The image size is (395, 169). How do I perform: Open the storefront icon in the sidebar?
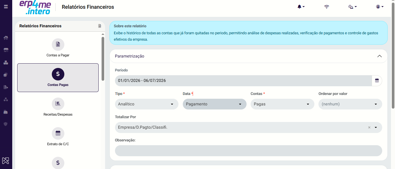6,50
